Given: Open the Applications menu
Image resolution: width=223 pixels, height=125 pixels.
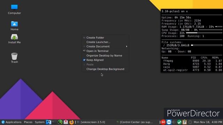Looking at the screenshot, I should pos(11,122).
